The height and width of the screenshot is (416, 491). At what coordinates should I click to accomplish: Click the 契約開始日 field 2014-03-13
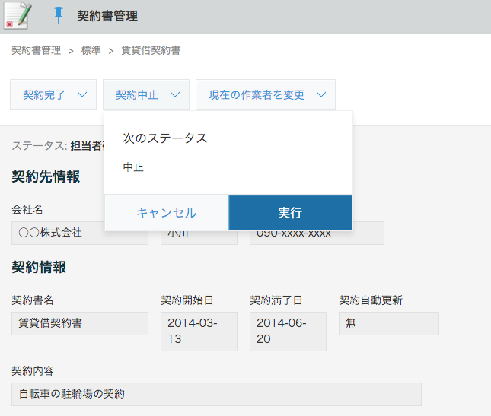coord(199,331)
